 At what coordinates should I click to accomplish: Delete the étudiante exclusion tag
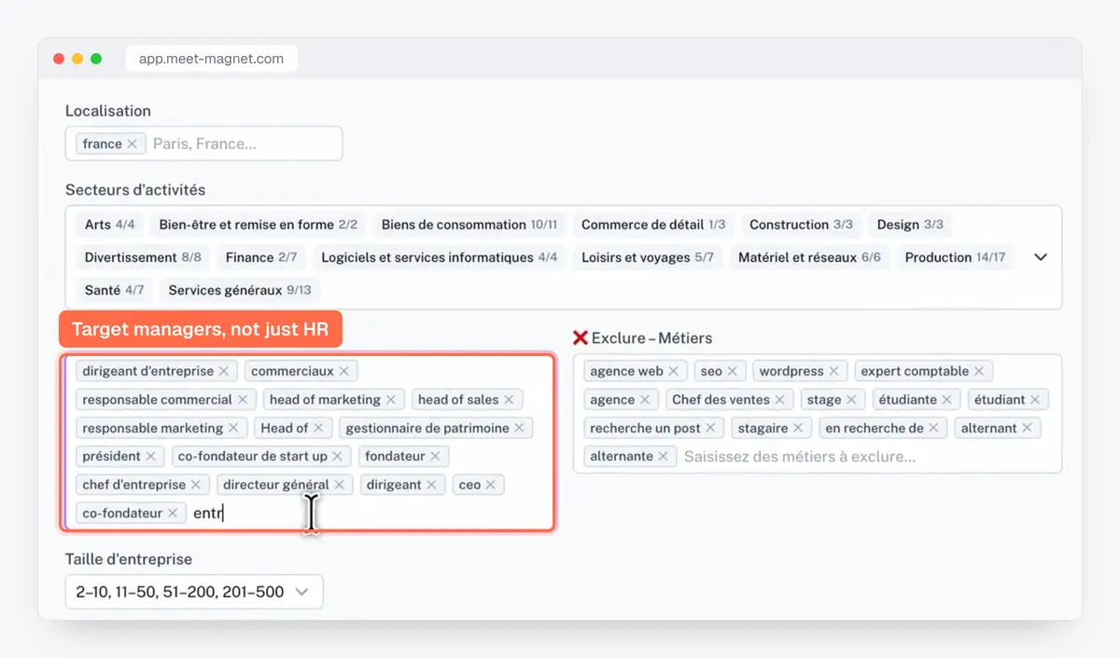(946, 400)
